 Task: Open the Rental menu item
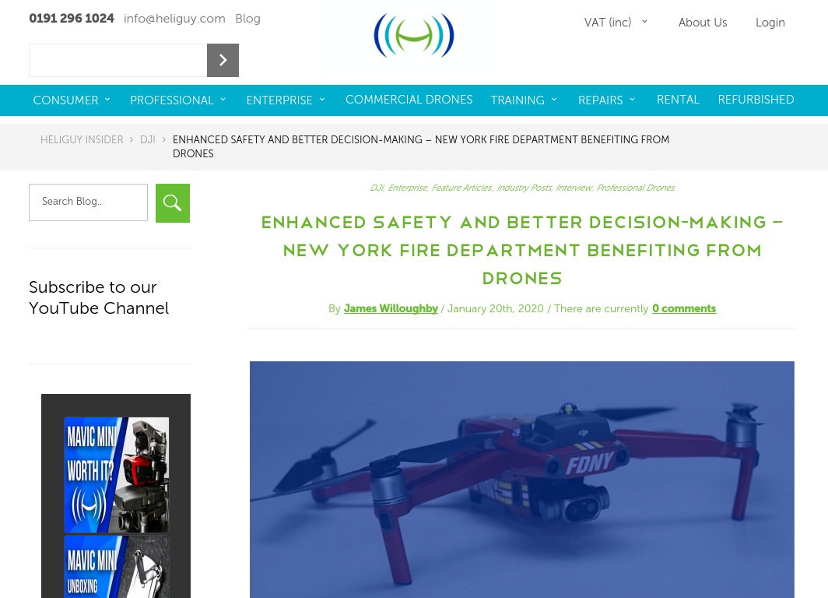pyautogui.click(x=678, y=100)
